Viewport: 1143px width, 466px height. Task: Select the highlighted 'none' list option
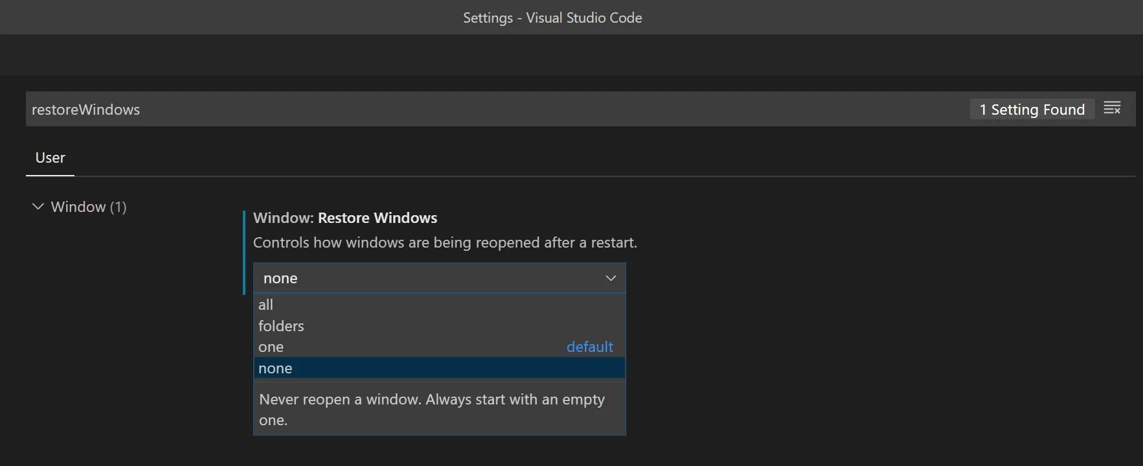(275, 368)
